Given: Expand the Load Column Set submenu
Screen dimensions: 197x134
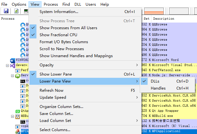Looking at the screenshot, I should 85,121.
